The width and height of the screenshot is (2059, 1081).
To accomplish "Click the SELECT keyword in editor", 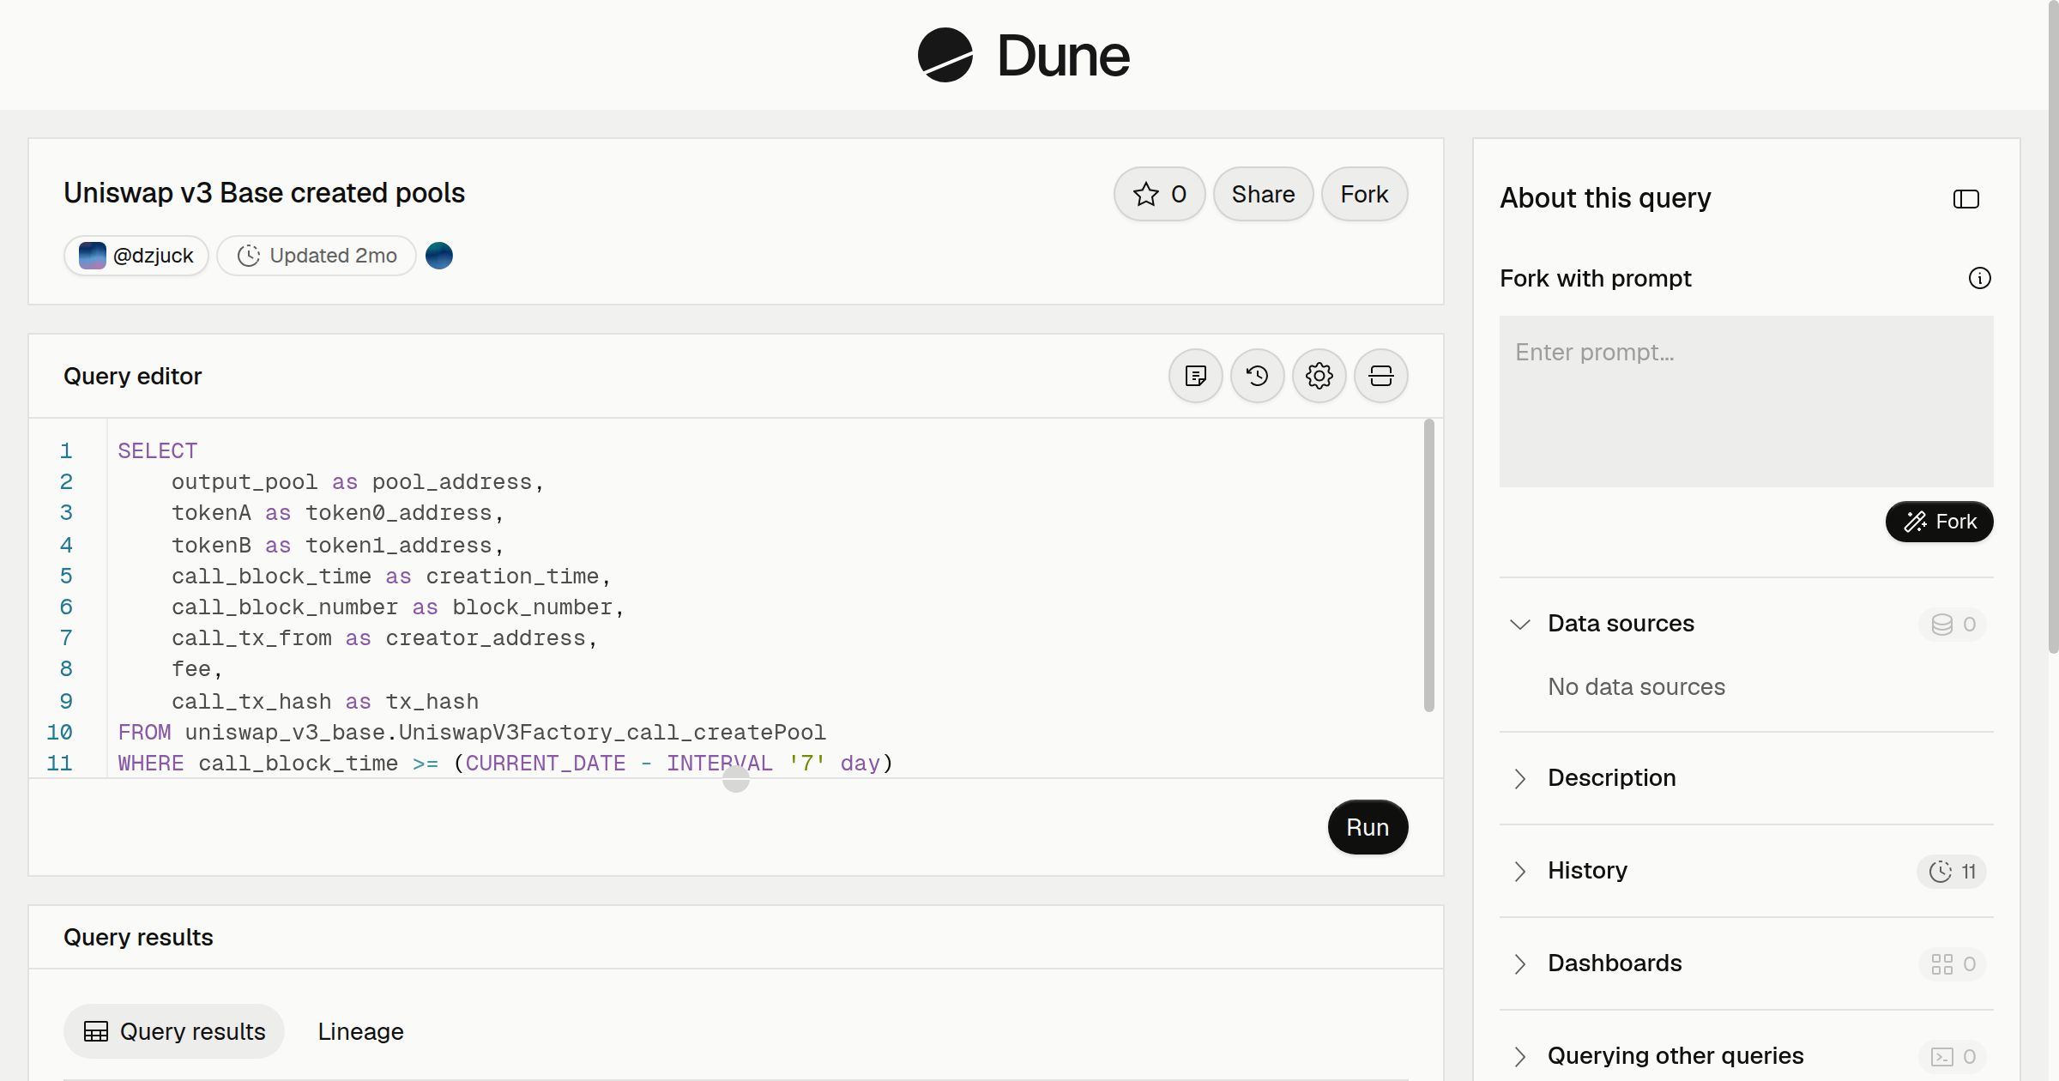I will tap(158, 450).
